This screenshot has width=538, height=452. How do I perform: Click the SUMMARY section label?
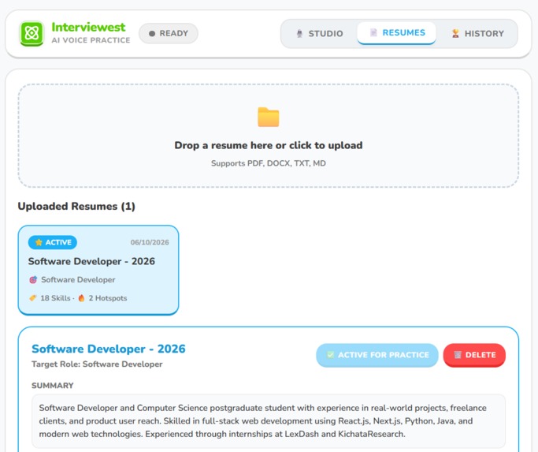coord(53,386)
